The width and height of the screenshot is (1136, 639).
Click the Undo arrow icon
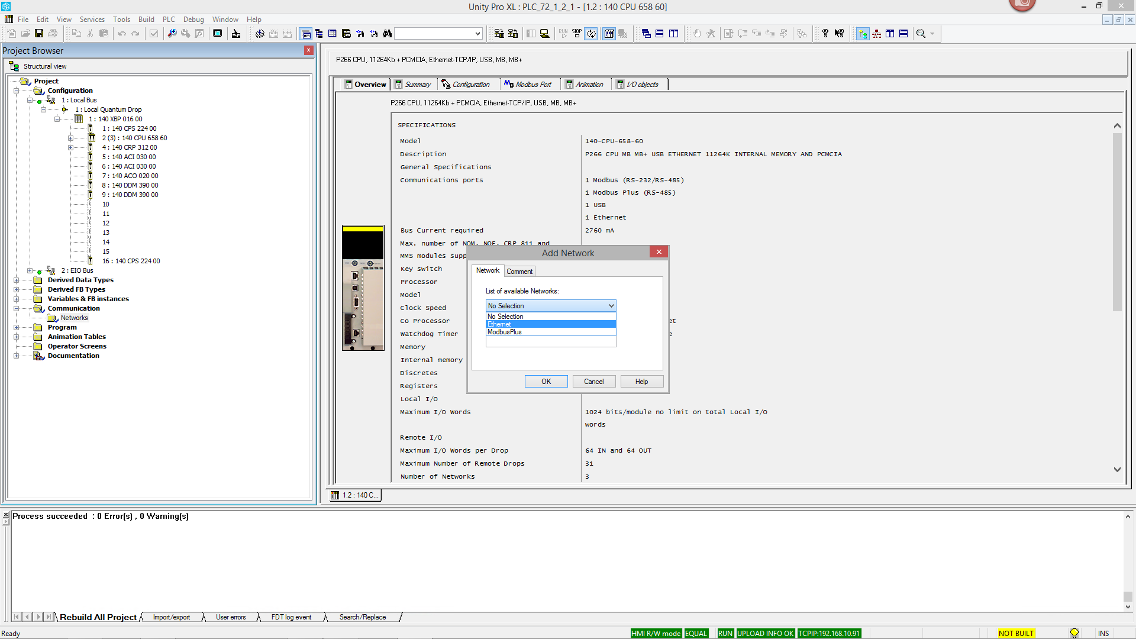pyautogui.click(x=122, y=33)
